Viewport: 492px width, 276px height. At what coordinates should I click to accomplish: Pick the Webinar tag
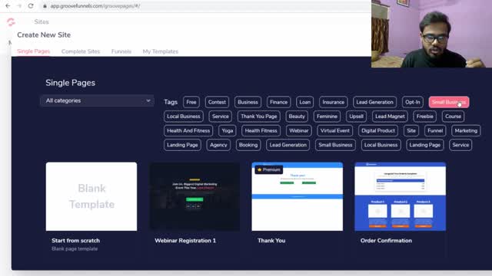tap(299, 130)
